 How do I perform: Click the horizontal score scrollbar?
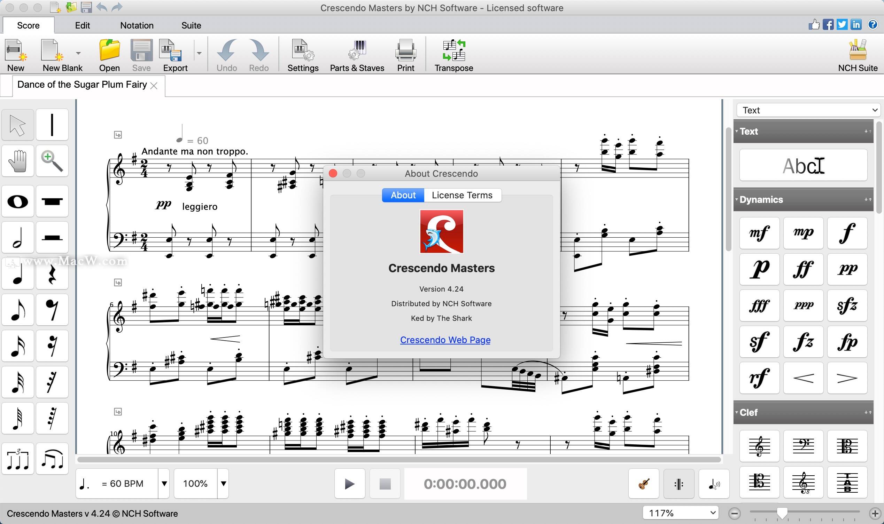(399, 459)
